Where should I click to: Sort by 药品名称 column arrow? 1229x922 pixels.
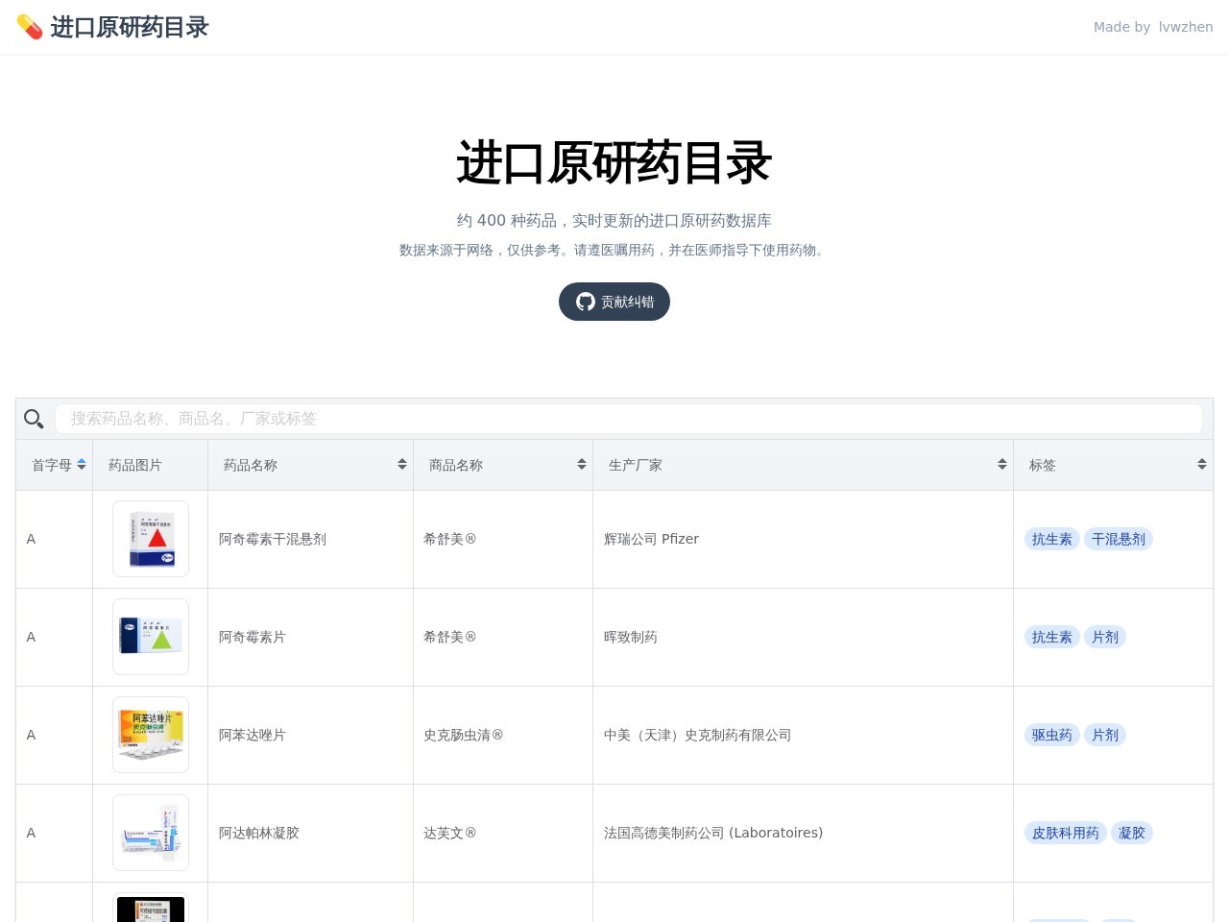[x=402, y=465]
